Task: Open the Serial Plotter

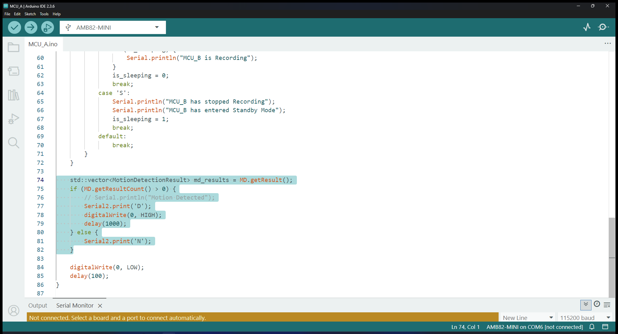Action: (x=587, y=27)
